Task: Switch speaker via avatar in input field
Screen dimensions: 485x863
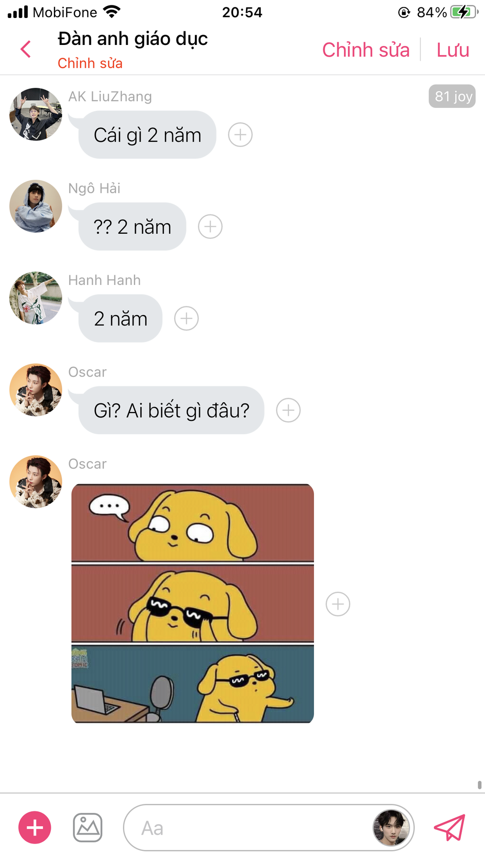Action: pos(391,827)
